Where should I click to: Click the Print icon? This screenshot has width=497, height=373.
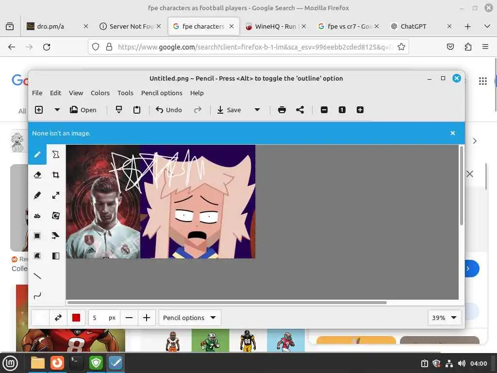pyautogui.click(x=282, y=110)
